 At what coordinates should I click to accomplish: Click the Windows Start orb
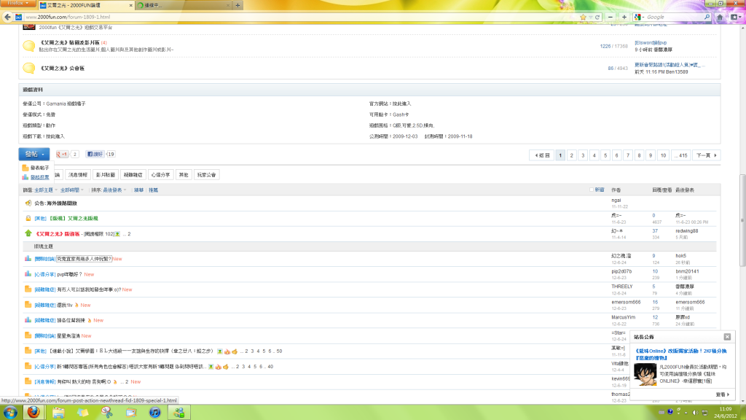click(x=9, y=412)
